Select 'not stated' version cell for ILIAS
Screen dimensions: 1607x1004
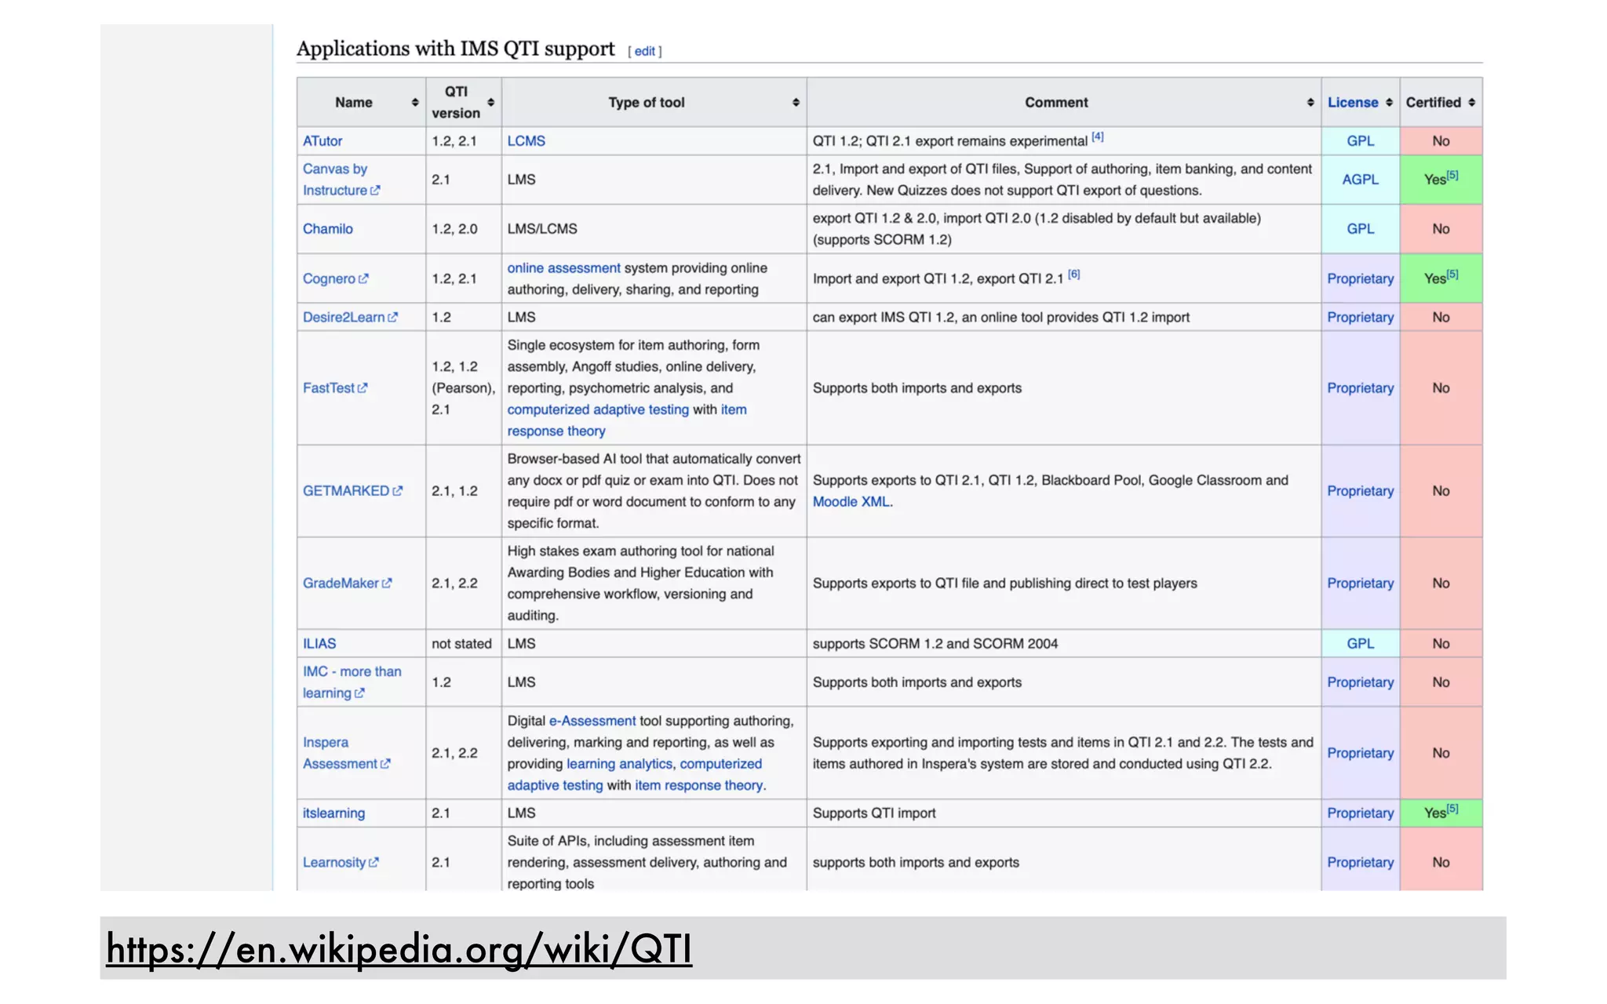click(x=461, y=643)
